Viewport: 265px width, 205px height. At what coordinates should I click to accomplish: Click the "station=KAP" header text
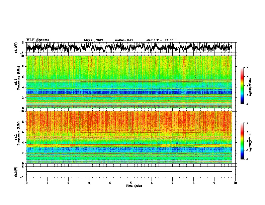click(x=124, y=40)
